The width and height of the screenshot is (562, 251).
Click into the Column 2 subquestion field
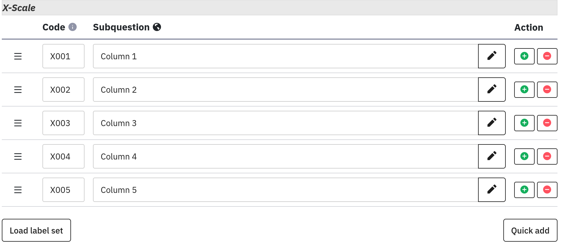285,90
